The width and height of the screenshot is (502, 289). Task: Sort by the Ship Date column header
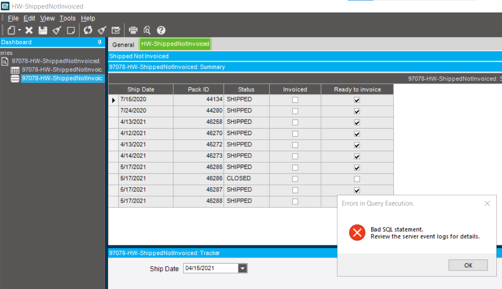[141, 89]
